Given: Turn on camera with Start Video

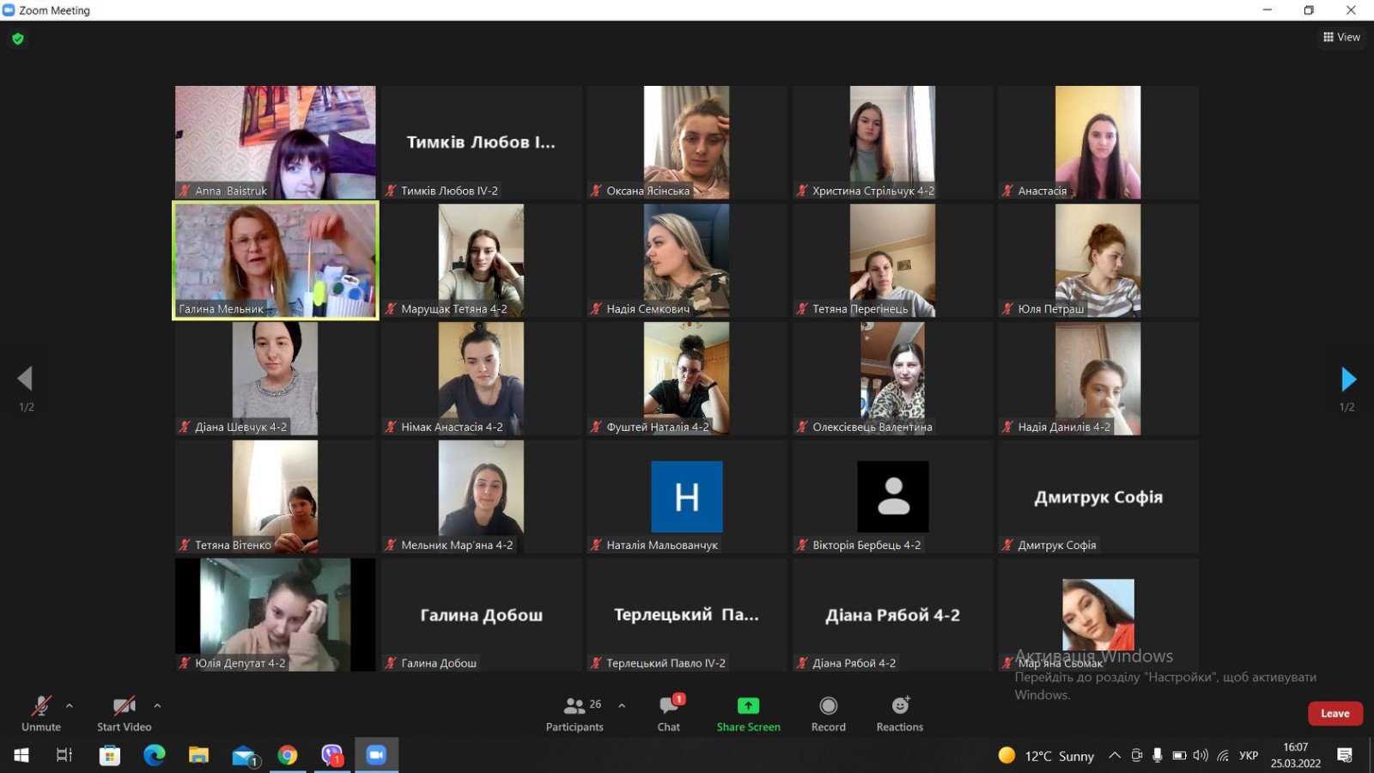Looking at the screenshot, I should pyautogui.click(x=124, y=713).
